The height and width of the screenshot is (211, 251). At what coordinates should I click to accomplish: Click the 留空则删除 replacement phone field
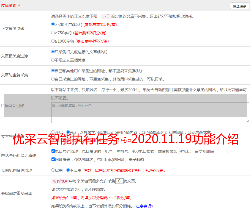pos(211,151)
